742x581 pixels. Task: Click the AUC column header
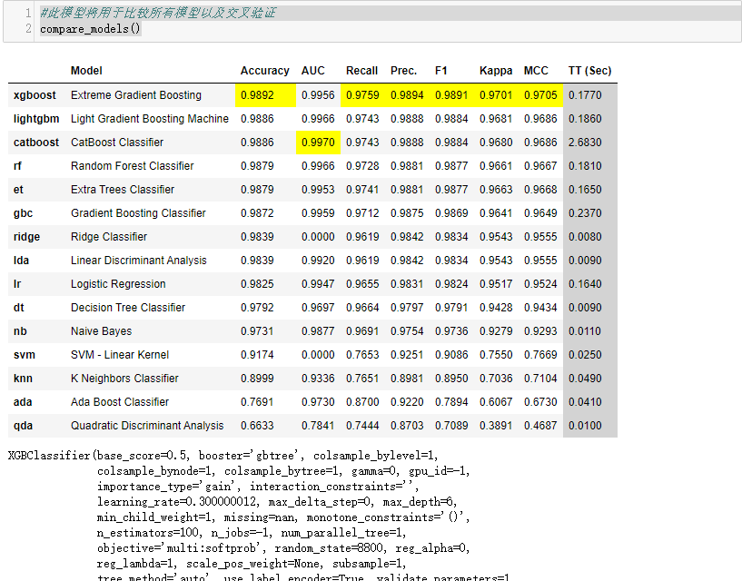pos(312,71)
